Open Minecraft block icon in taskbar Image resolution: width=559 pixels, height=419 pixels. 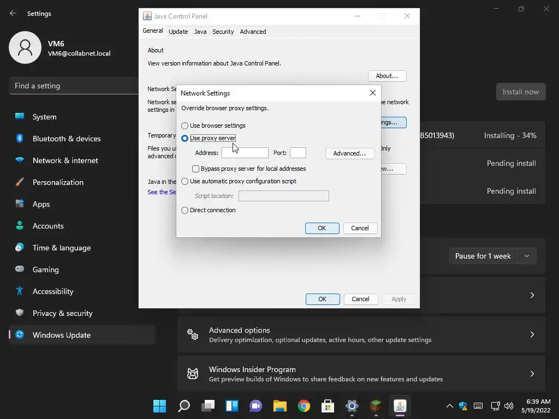pos(376,406)
